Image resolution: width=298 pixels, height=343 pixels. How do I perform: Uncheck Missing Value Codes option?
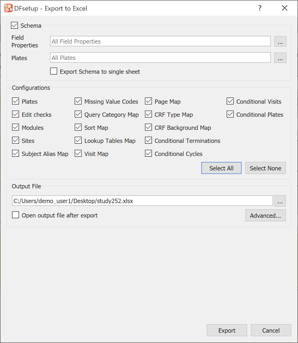click(x=78, y=101)
